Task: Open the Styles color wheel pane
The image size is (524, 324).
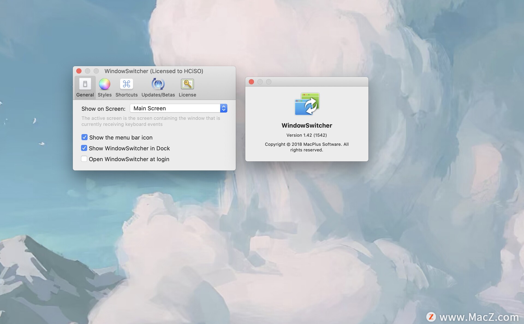Action: (x=105, y=87)
